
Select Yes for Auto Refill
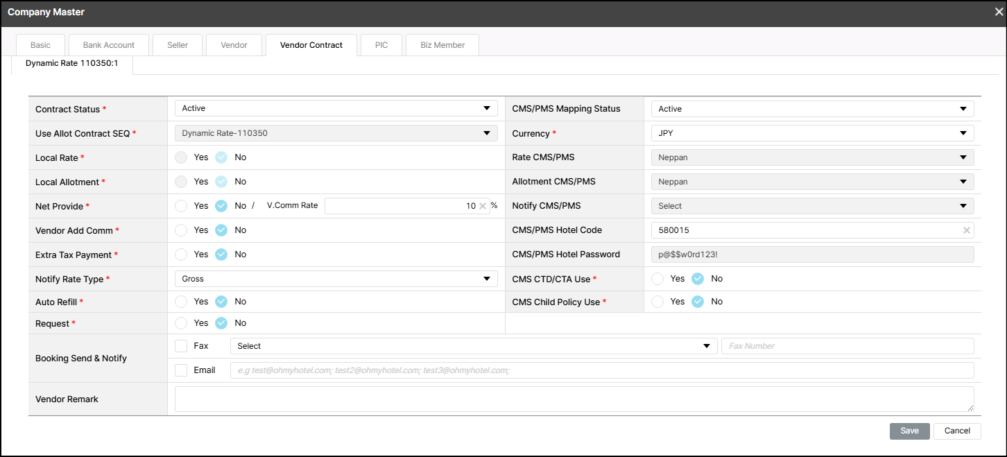(181, 302)
